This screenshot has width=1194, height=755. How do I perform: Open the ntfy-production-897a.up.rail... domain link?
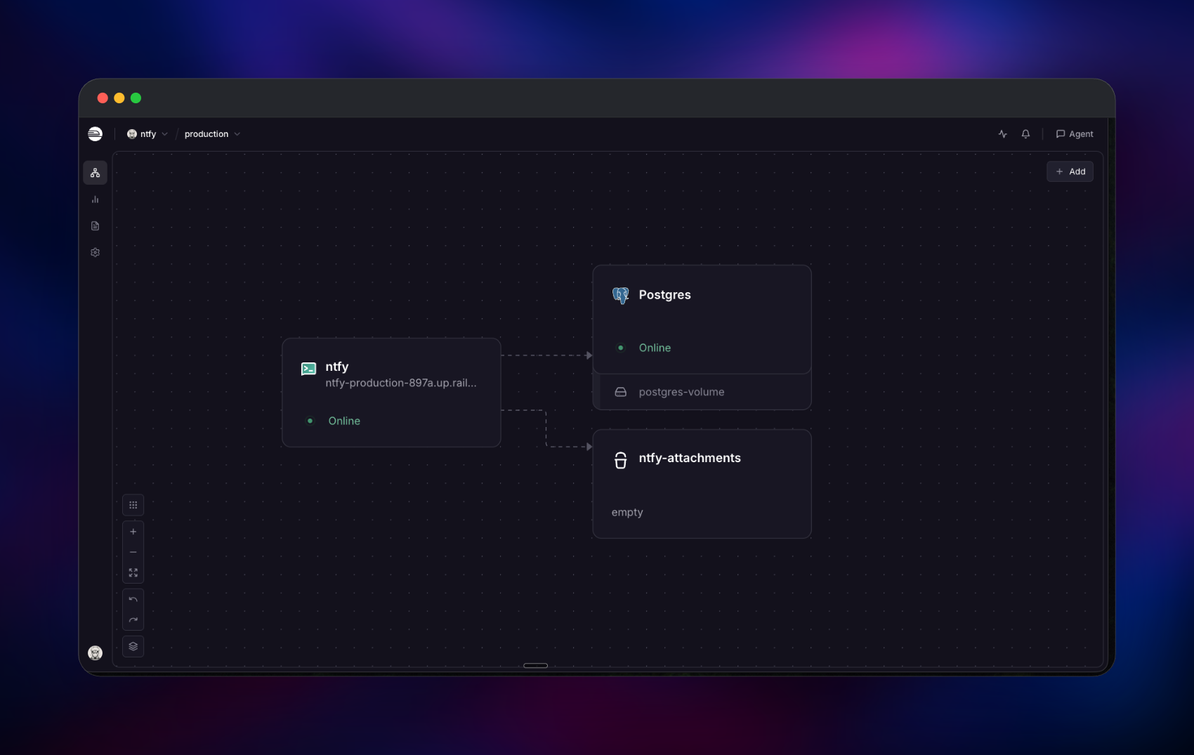401,383
